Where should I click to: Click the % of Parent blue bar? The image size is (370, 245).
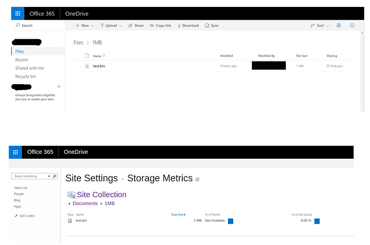coord(231,221)
